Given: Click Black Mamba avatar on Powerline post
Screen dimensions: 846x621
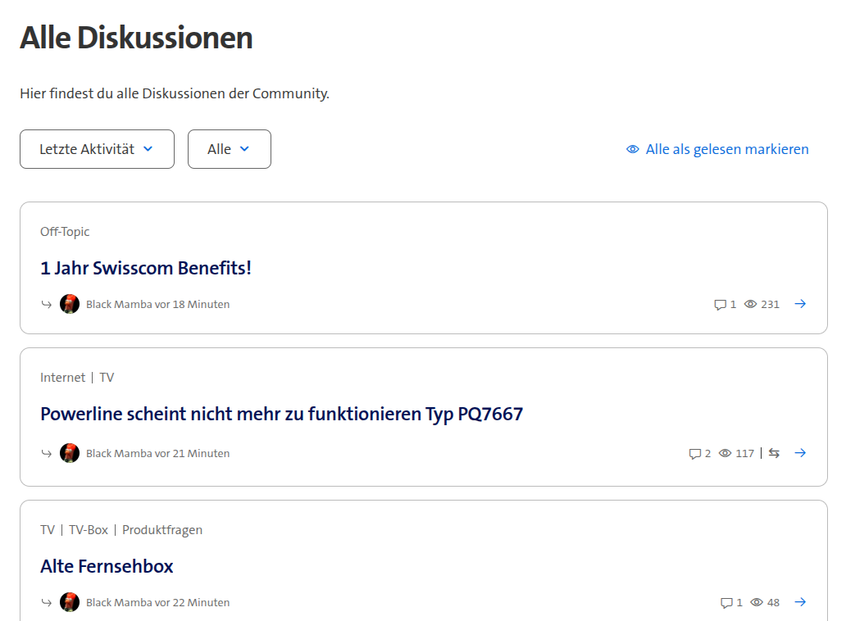Looking at the screenshot, I should (70, 453).
